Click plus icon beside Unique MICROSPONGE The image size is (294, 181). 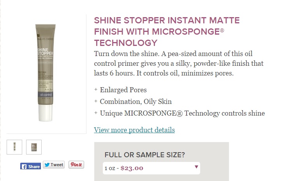tap(96, 113)
